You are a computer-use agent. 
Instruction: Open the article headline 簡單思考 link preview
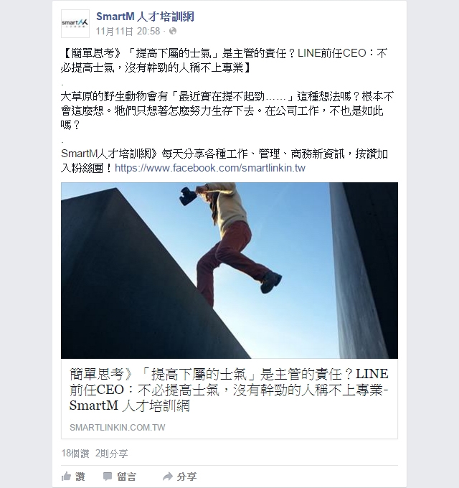point(229,390)
